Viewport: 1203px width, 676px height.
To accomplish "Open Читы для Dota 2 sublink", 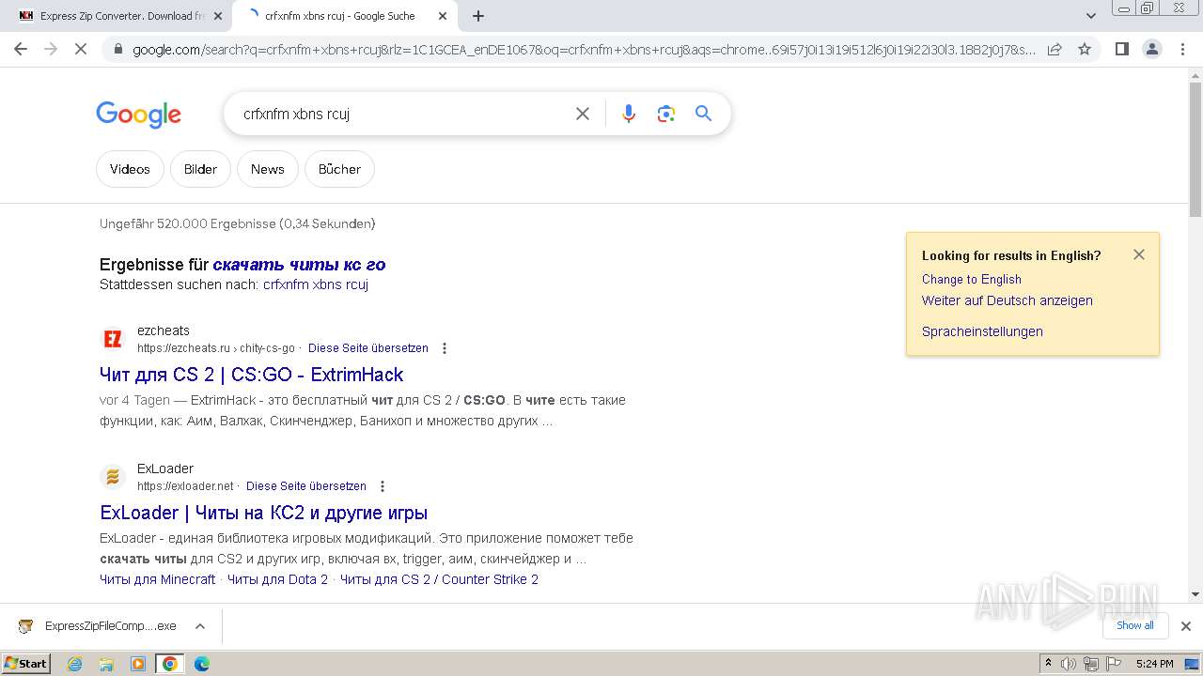I will click(278, 579).
